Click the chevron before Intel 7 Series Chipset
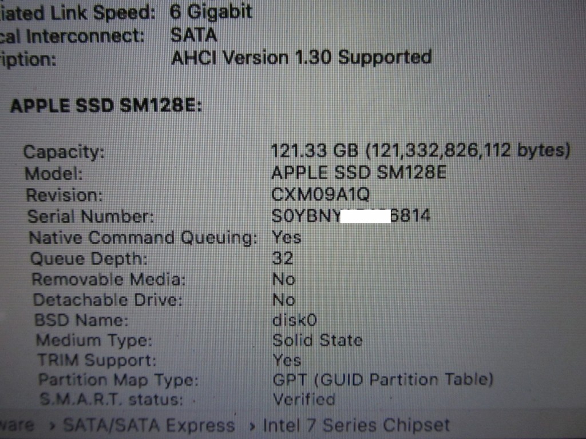This screenshot has width=586, height=439. click(252, 426)
